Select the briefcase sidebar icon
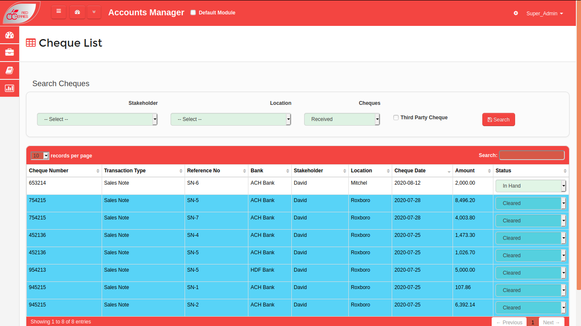 9,52
